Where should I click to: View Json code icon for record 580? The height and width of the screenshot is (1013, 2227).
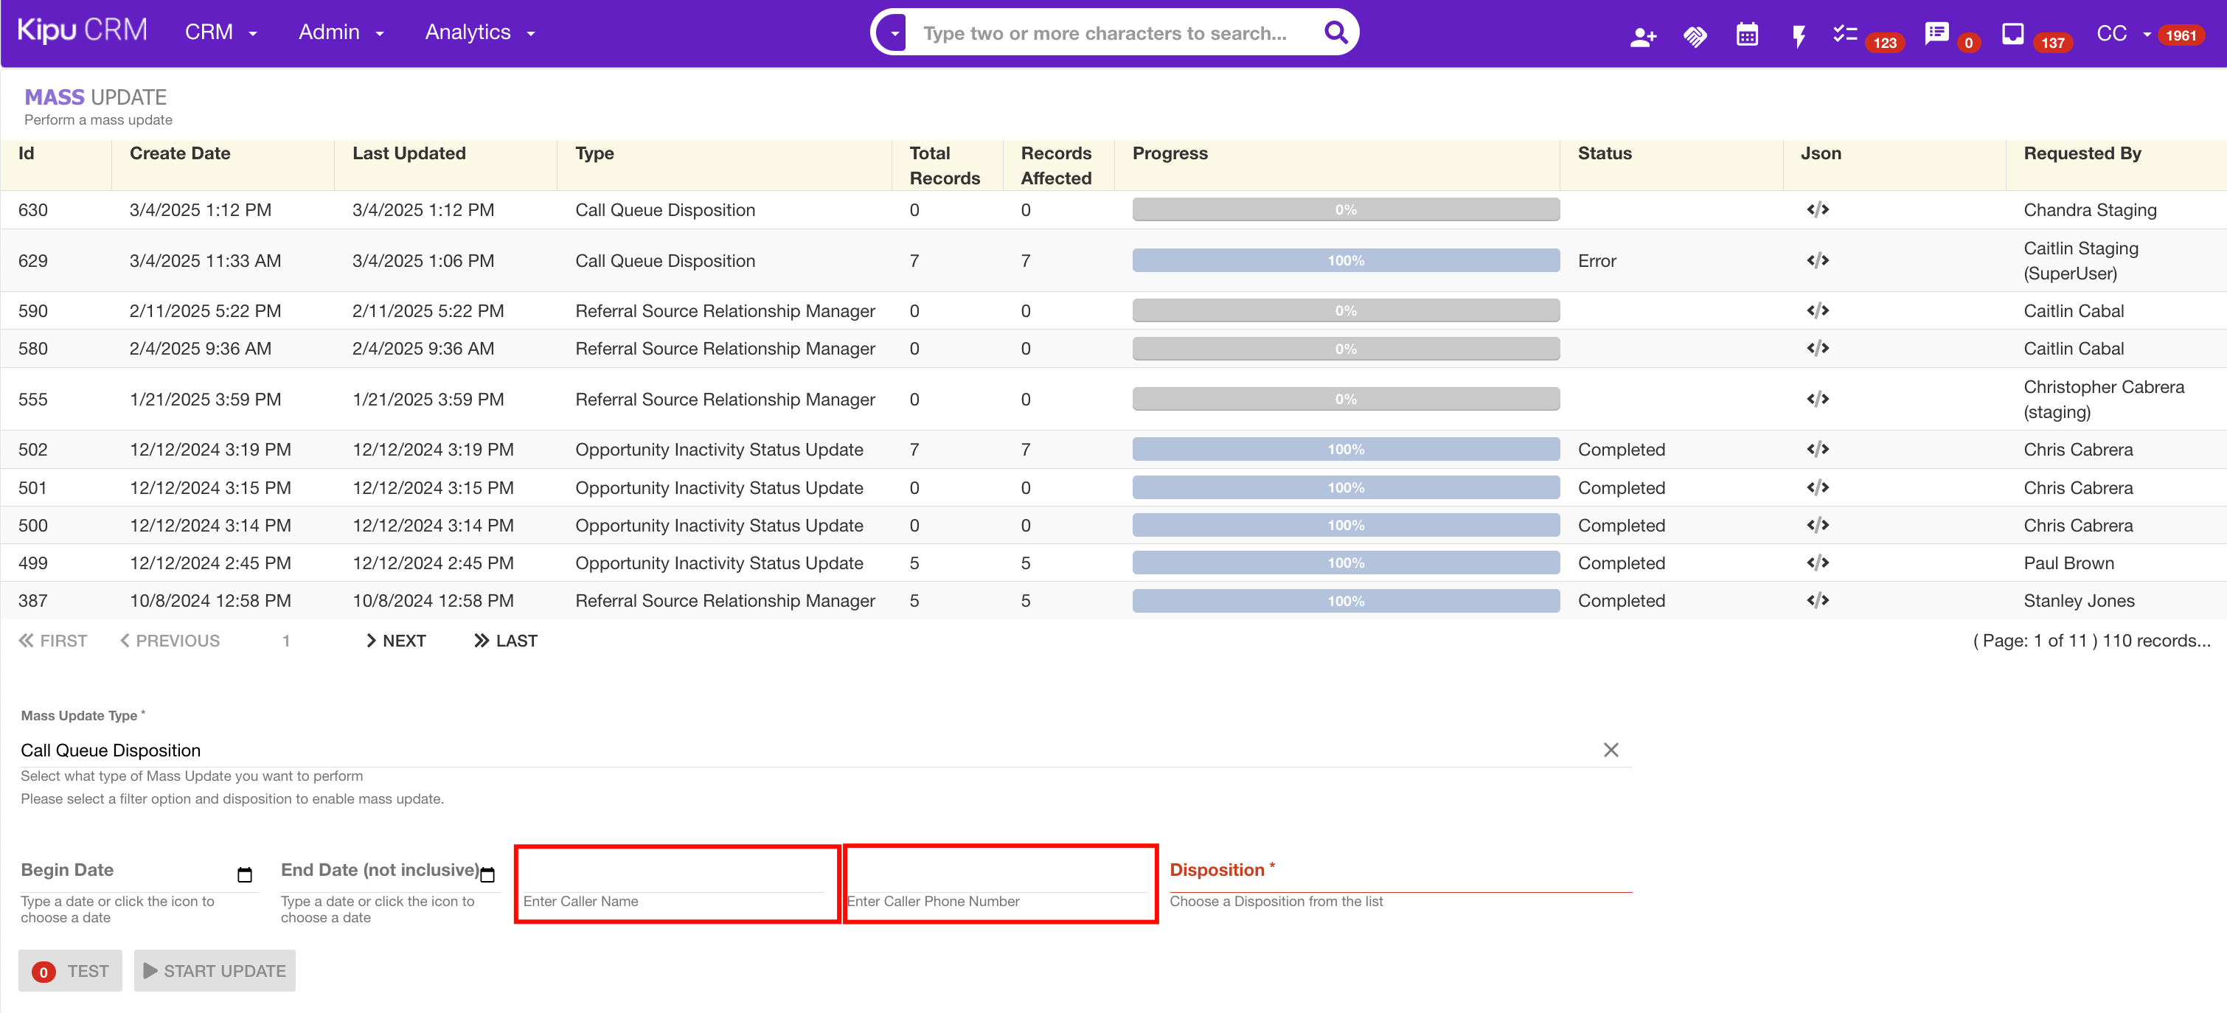tap(1817, 348)
